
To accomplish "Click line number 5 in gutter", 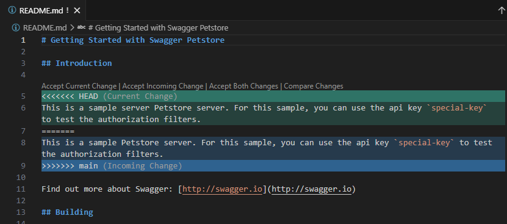I will tap(23, 96).
